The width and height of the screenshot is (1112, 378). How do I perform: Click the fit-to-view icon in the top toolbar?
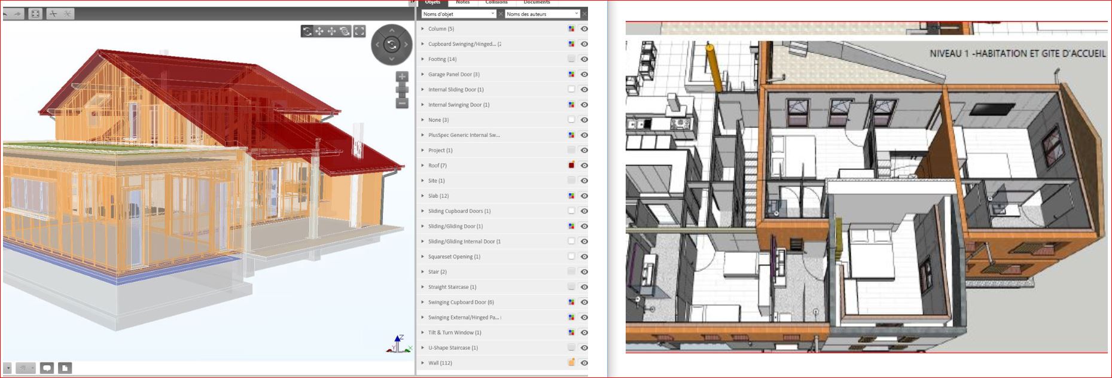pos(35,14)
